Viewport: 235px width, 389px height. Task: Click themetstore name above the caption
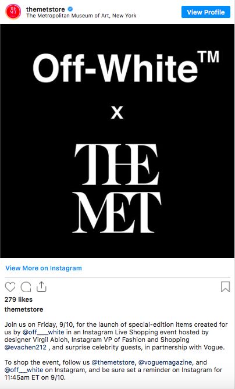pyautogui.click(x=24, y=309)
